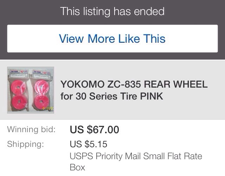Select the US $5.15 shipping cost

(88, 144)
